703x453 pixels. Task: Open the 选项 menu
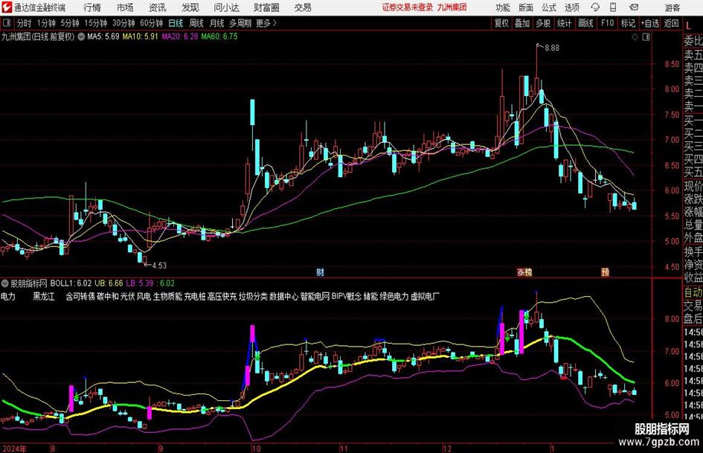571,7
